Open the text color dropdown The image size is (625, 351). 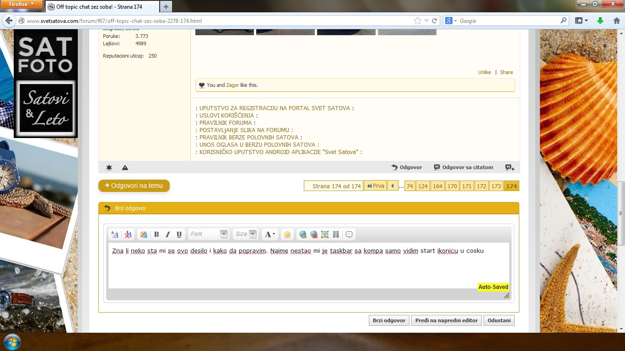tap(270, 234)
